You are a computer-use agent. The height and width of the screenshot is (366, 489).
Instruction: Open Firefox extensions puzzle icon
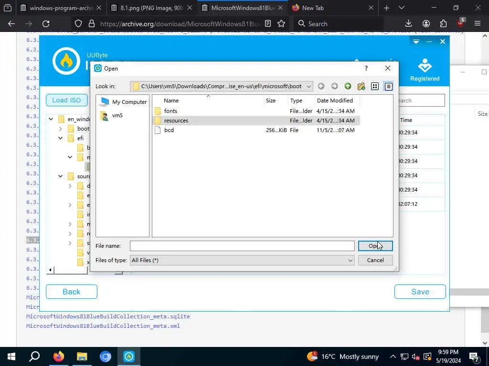point(443,24)
